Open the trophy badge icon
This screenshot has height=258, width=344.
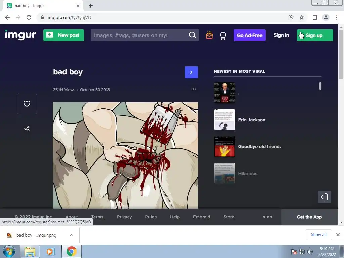(223, 36)
